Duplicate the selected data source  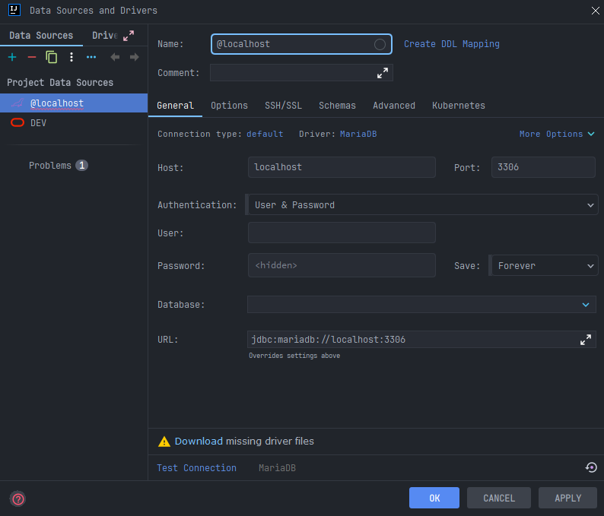[52, 57]
